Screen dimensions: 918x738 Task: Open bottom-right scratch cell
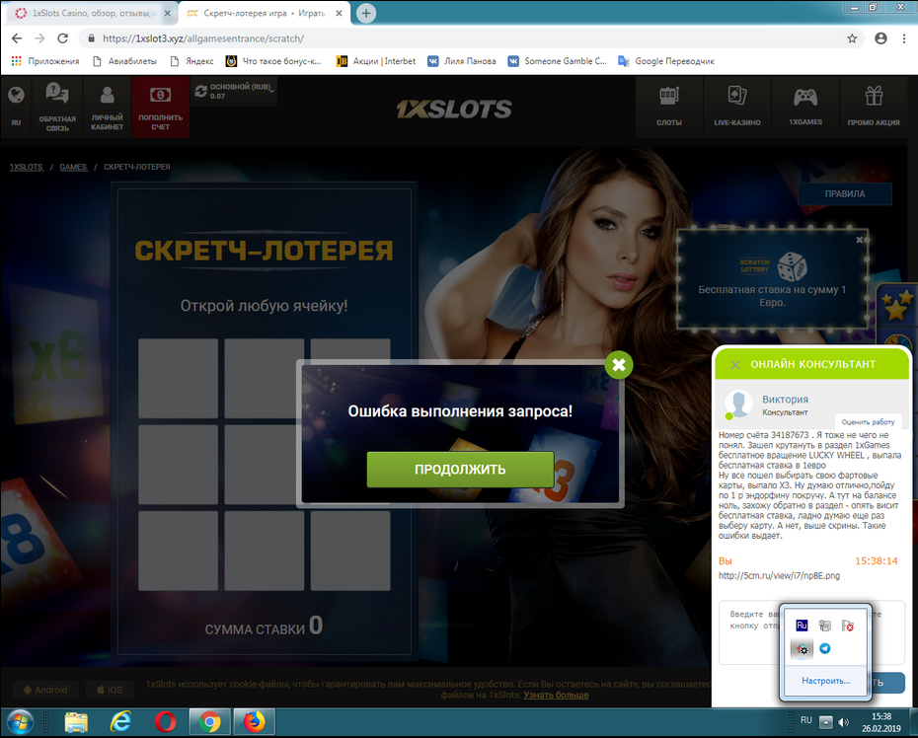tap(350, 551)
